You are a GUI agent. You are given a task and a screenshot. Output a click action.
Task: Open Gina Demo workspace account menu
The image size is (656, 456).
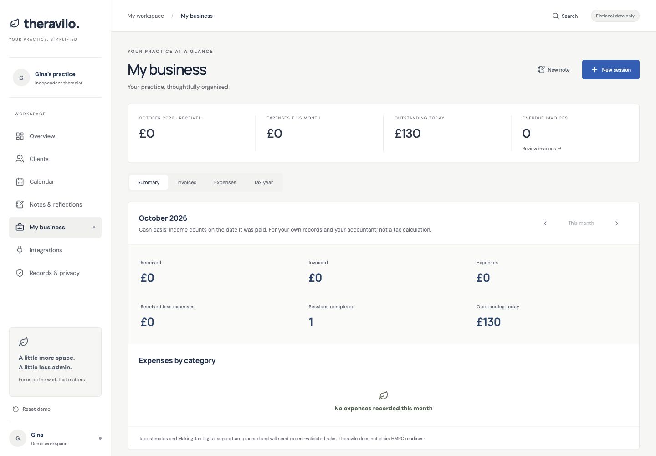[55, 439]
